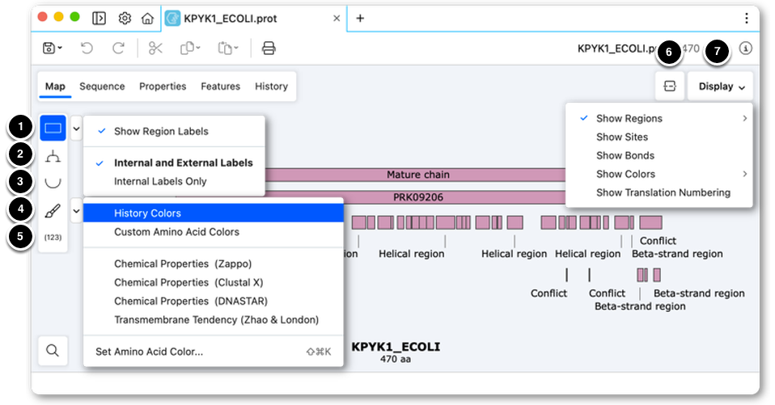This screenshot has width=775, height=405.
Task: Close the KPYK1_ECOLI.prot tab
Action: point(337,19)
